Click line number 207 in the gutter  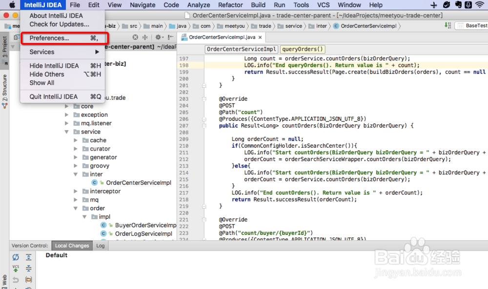pyautogui.click(x=183, y=126)
